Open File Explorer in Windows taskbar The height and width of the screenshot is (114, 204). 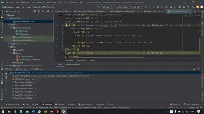[x=9, y=111]
